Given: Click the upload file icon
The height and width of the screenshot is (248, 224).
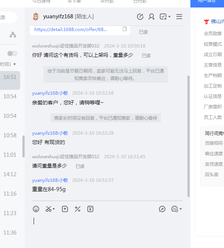Looking at the screenshot, I should [65, 209].
